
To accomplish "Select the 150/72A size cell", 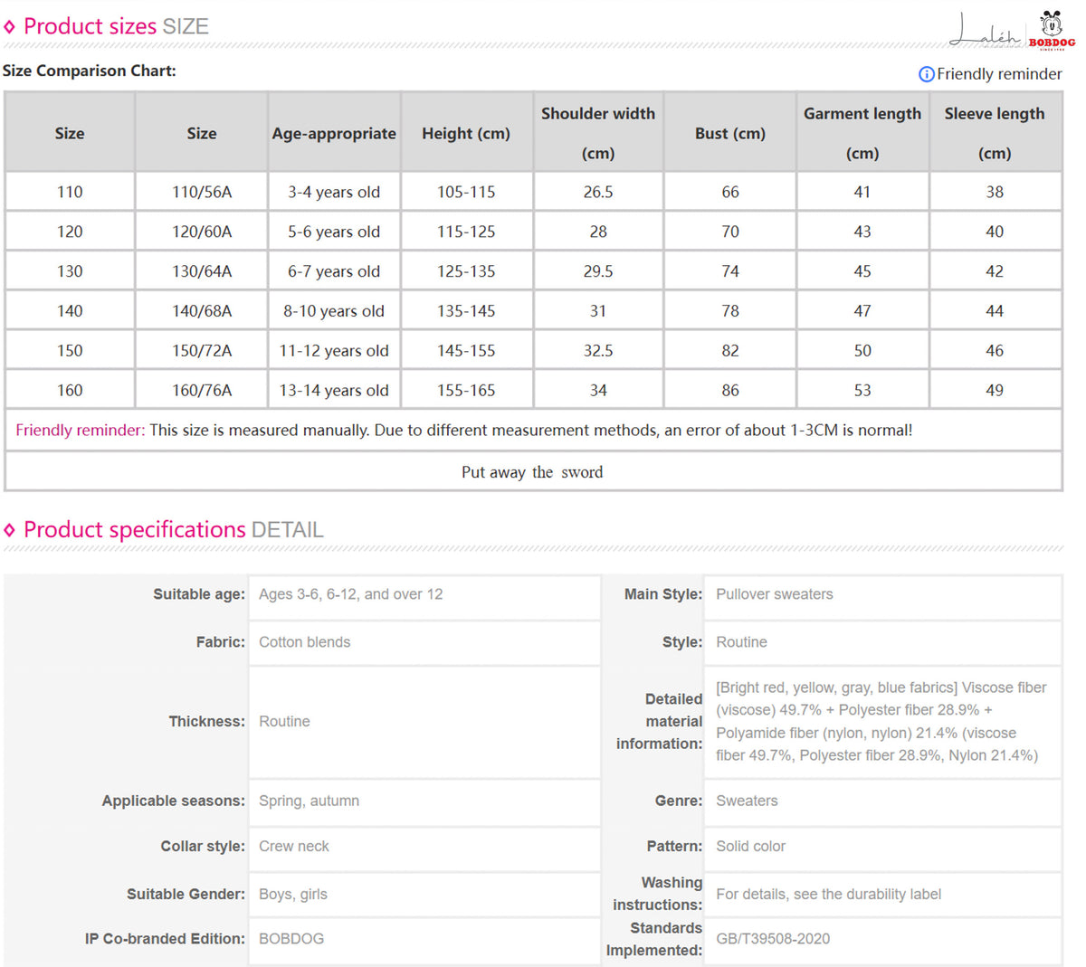I will (x=202, y=351).
